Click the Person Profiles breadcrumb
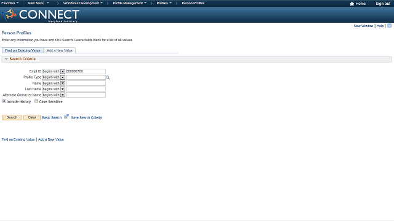This screenshot has height=221, width=394. 193,3
